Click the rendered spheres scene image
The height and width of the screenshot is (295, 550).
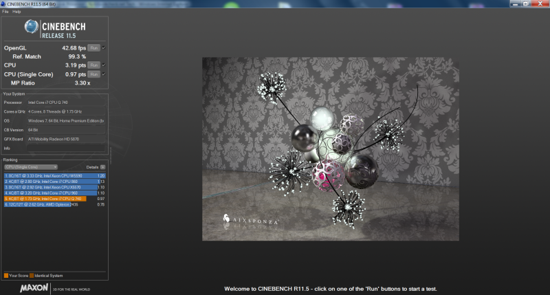pyautogui.click(x=331, y=149)
